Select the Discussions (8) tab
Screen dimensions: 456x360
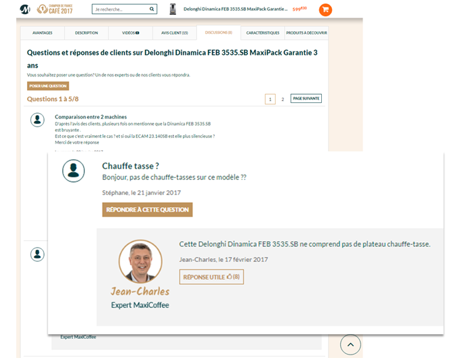click(x=219, y=32)
